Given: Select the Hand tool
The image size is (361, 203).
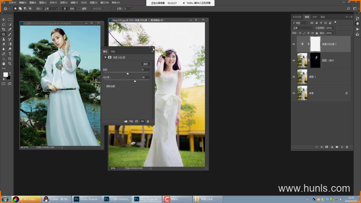Looking at the screenshot, I should coord(3,64).
